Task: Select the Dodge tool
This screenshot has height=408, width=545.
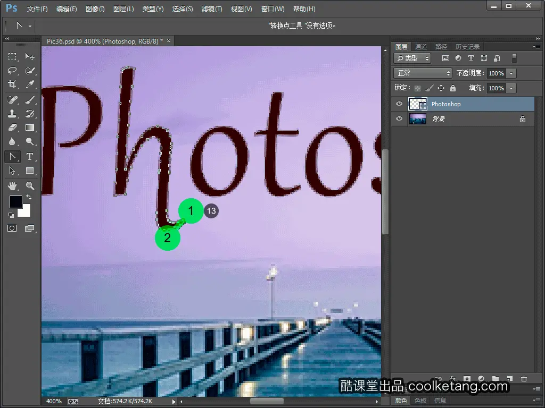Action: coord(30,141)
